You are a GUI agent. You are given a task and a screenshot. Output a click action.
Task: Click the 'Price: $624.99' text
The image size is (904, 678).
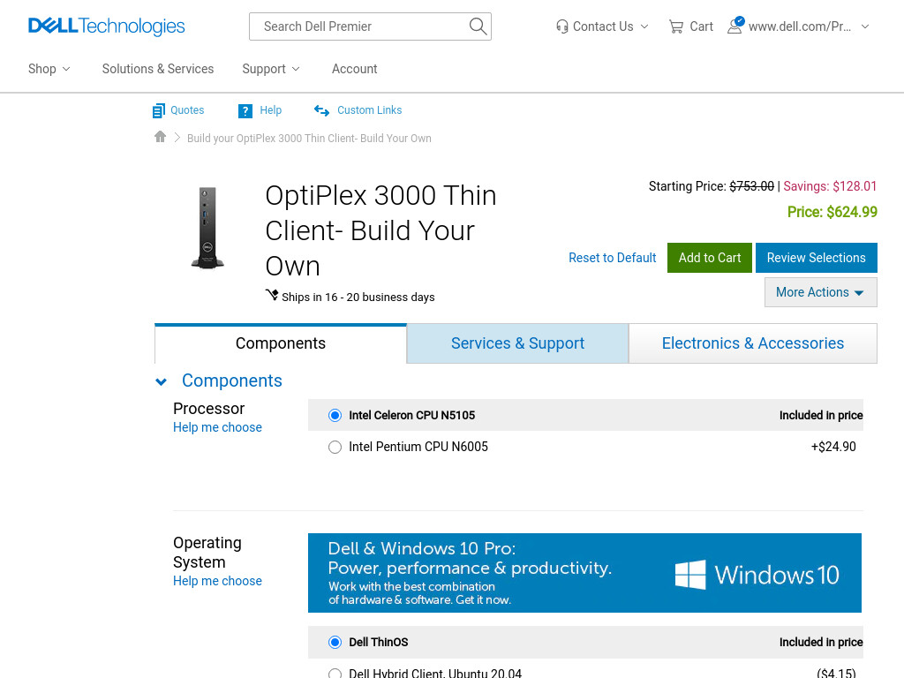point(832,212)
